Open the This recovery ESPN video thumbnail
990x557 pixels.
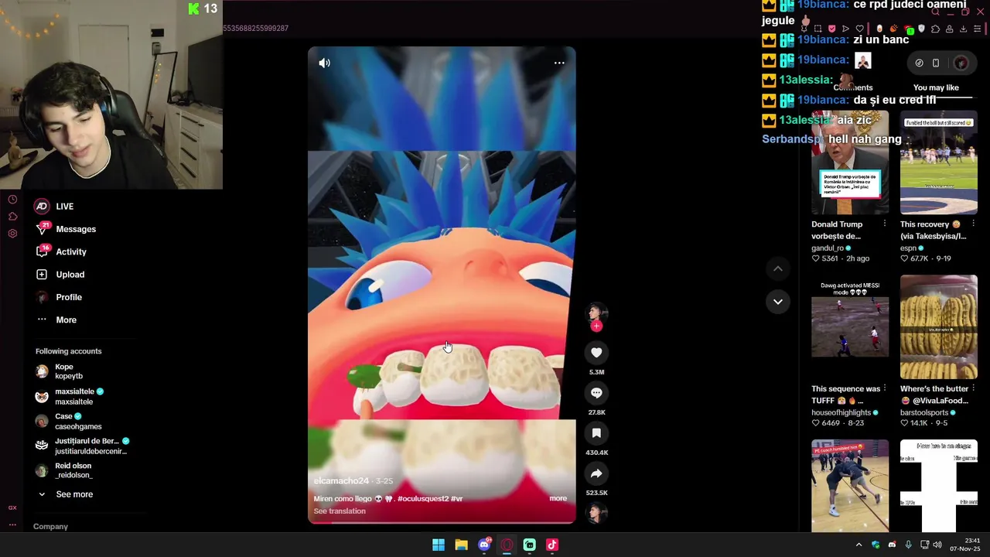939,162
